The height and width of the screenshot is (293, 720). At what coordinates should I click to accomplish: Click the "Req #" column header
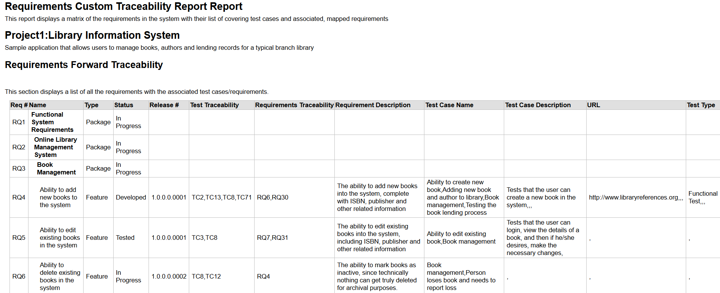[19, 105]
